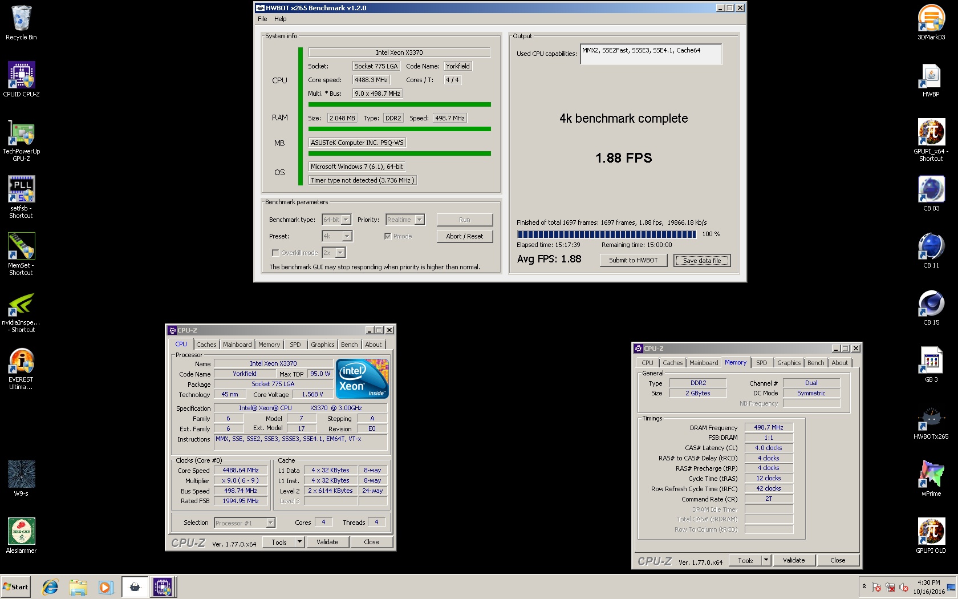Open File menu in HWBOT x265
Image resolution: width=958 pixels, height=599 pixels.
(262, 19)
